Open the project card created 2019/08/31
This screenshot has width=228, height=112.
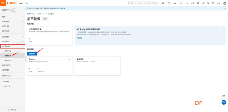pos(97,66)
